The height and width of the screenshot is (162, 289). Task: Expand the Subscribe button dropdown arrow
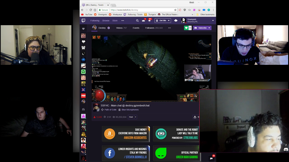(x=209, y=28)
